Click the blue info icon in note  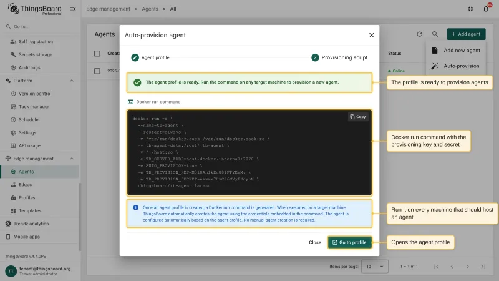click(x=135, y=208)
